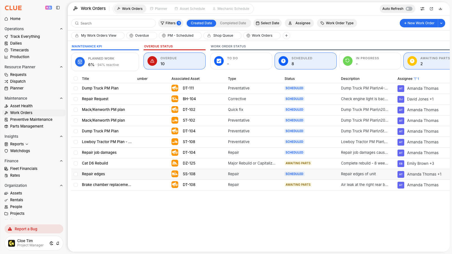
Task: Toggle dark mode moon icon
Action: (51, 243)
